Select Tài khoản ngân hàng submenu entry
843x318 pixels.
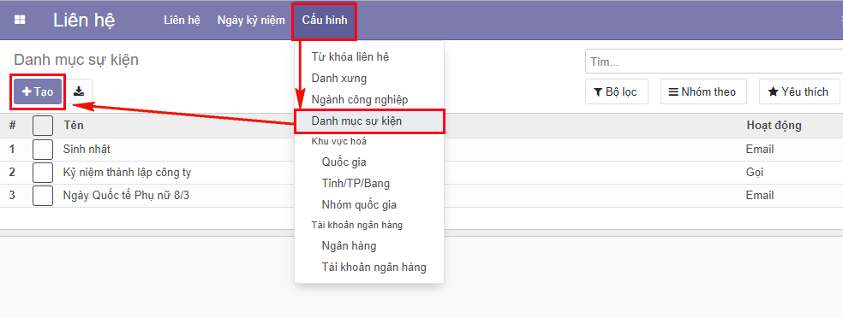coord(374,267)
